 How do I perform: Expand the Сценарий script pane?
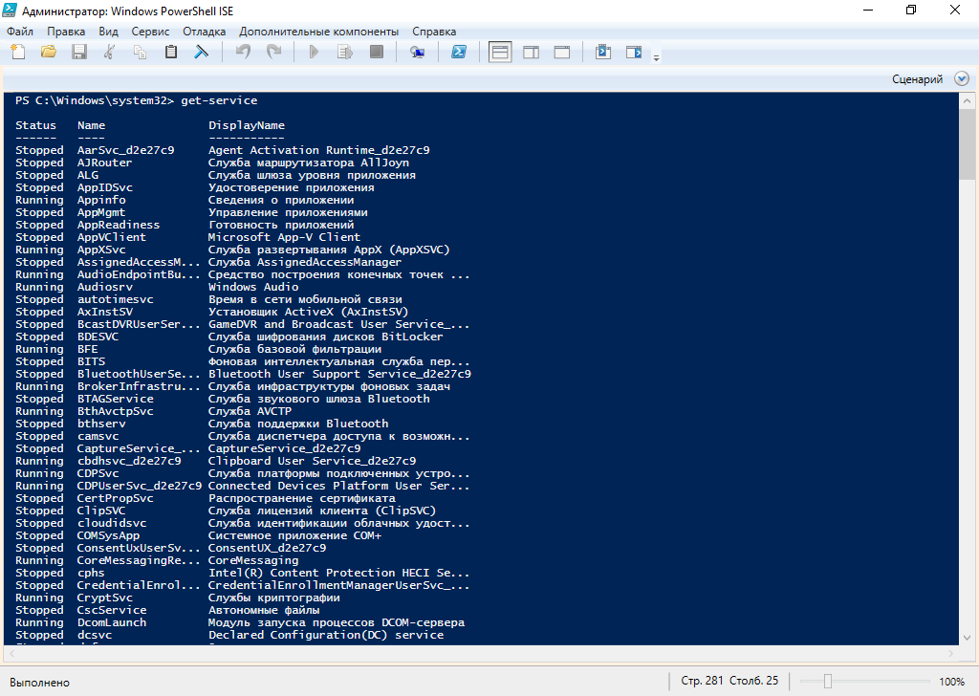960,79
